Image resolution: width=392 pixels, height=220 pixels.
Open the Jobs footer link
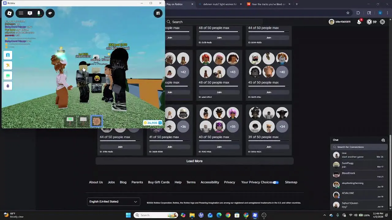click(111, 182)
